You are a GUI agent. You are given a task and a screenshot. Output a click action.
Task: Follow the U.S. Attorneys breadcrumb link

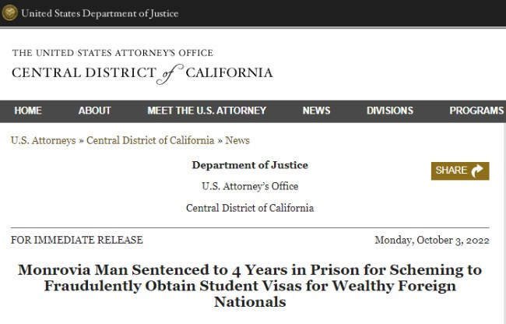pos(44,140)
